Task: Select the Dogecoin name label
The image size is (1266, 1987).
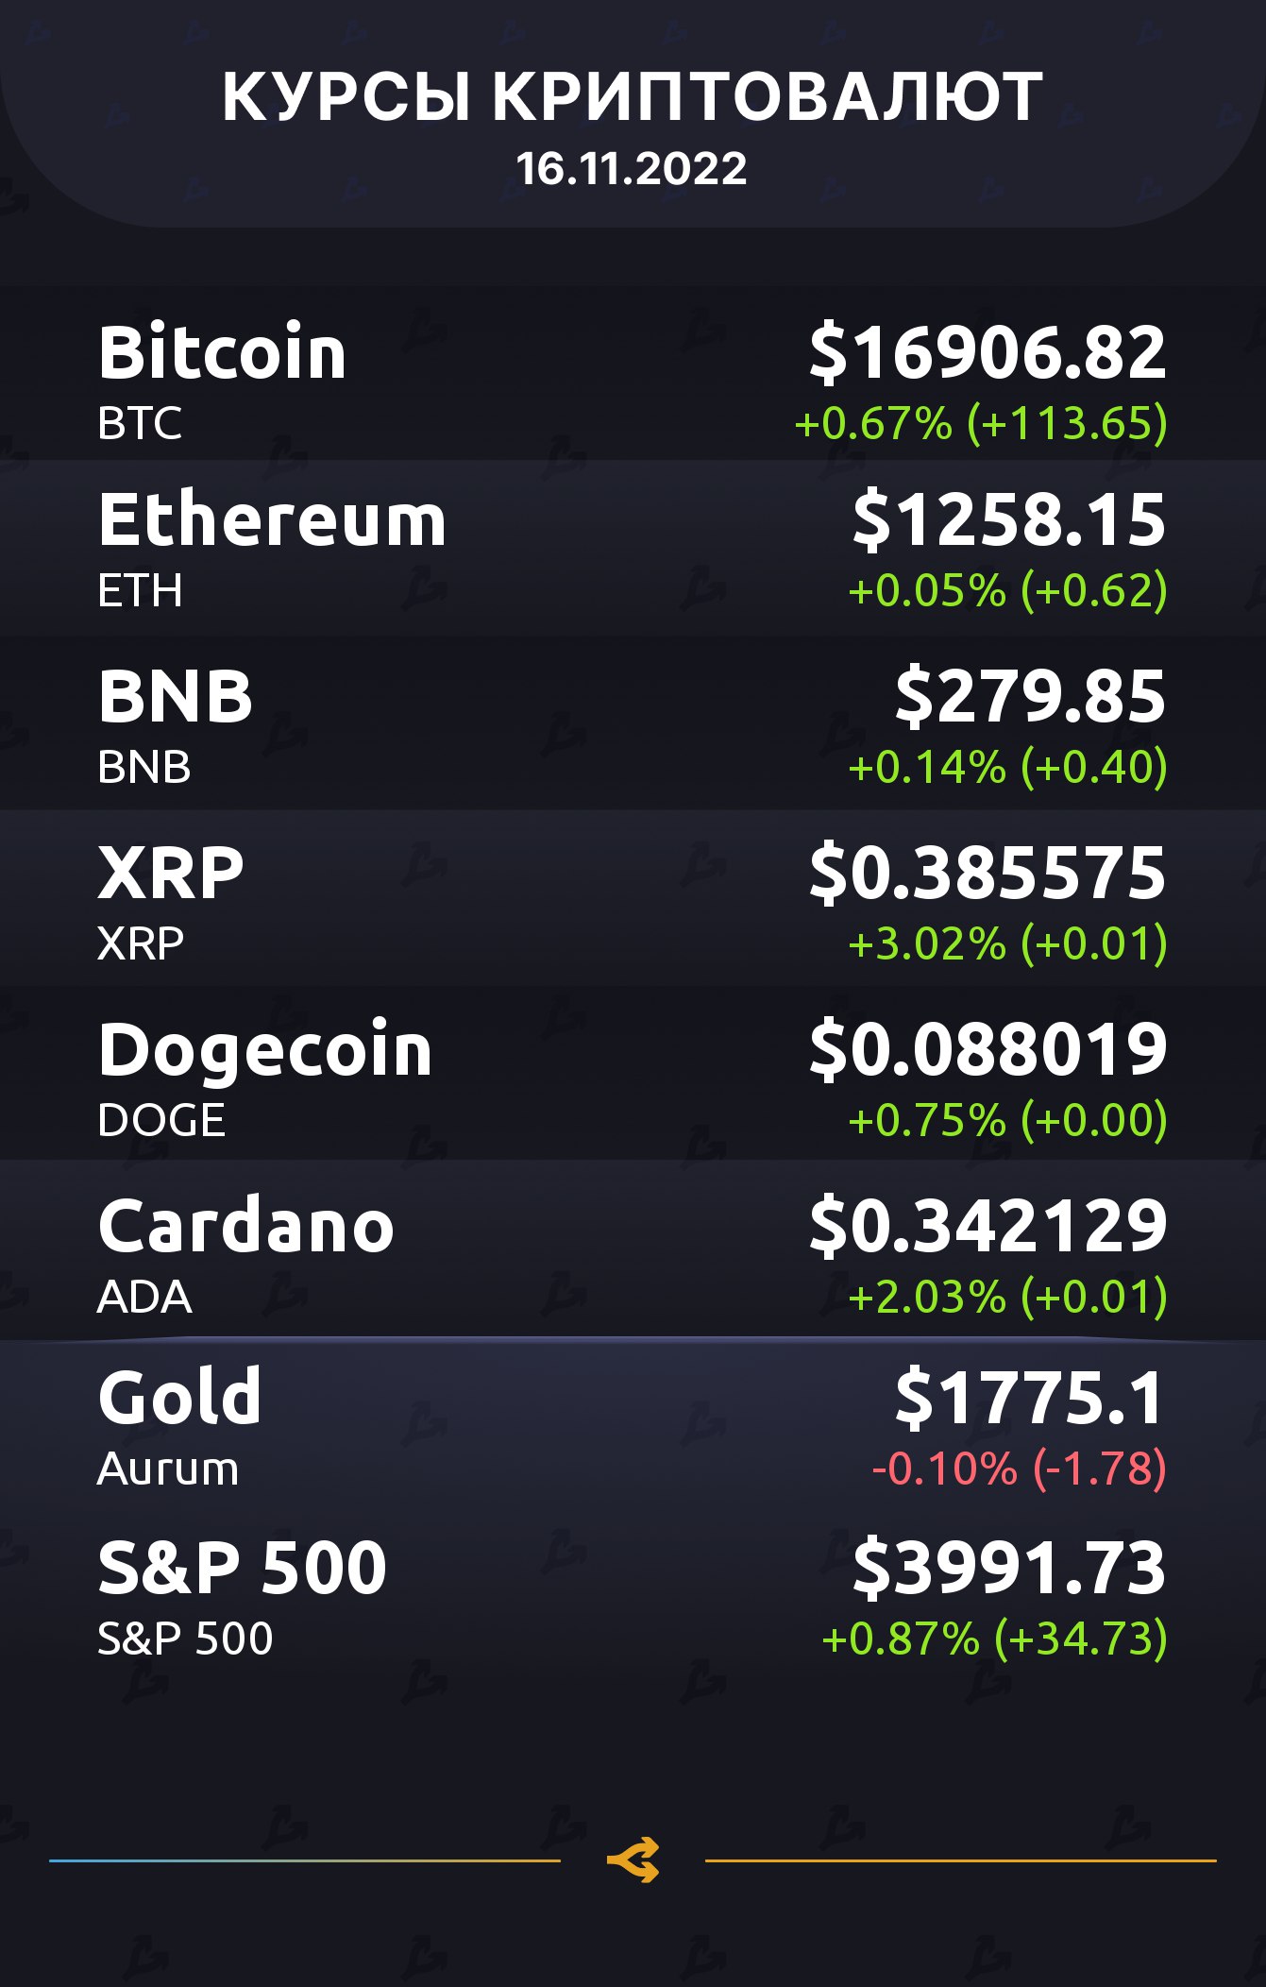Action: (x=265, y=1050)
